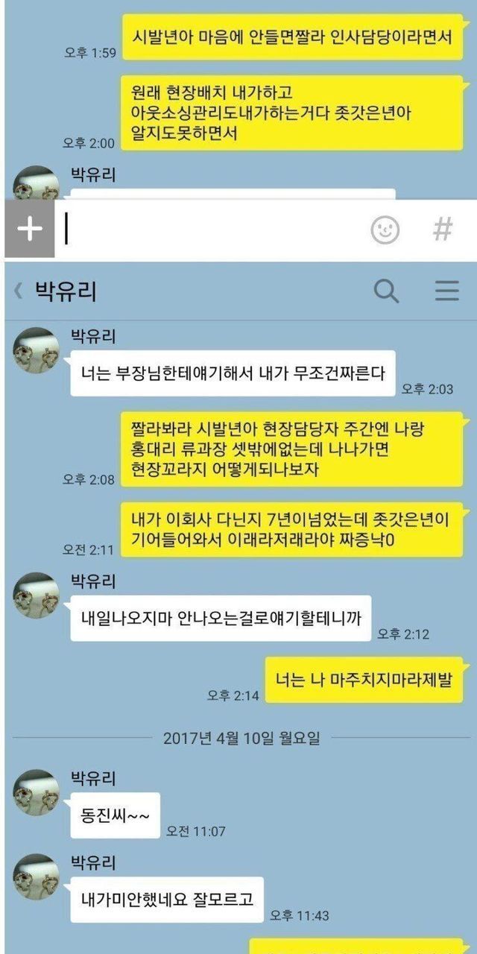Open chat search magnifier icon
Screen dimensions: 477x954
386,291
